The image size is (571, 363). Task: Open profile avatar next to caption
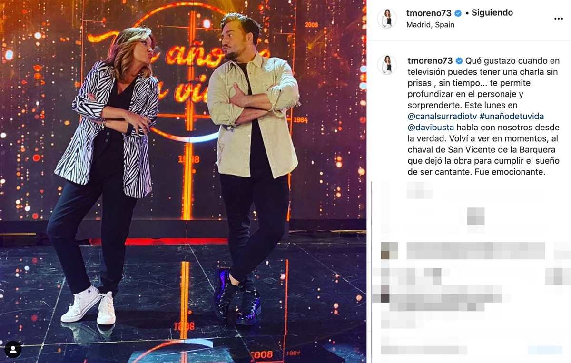point(387,65)
